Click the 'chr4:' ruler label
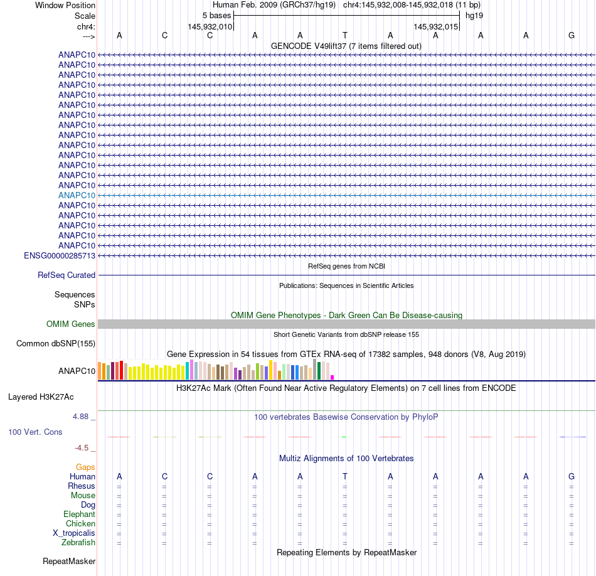 (x=86, y=26)
